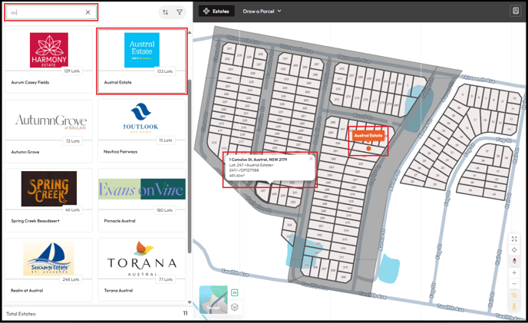Select lot 309 on the map

(343, 277)
